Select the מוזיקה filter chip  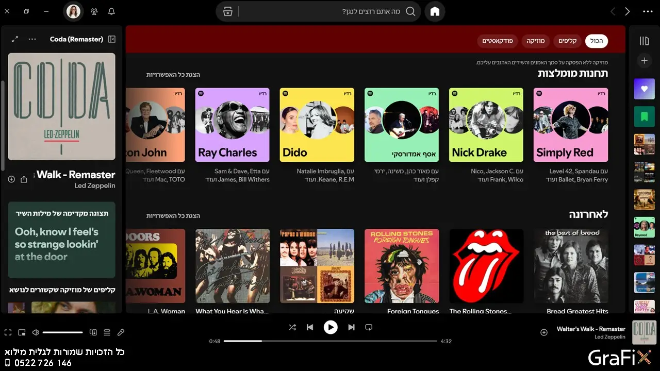point(536,41)
